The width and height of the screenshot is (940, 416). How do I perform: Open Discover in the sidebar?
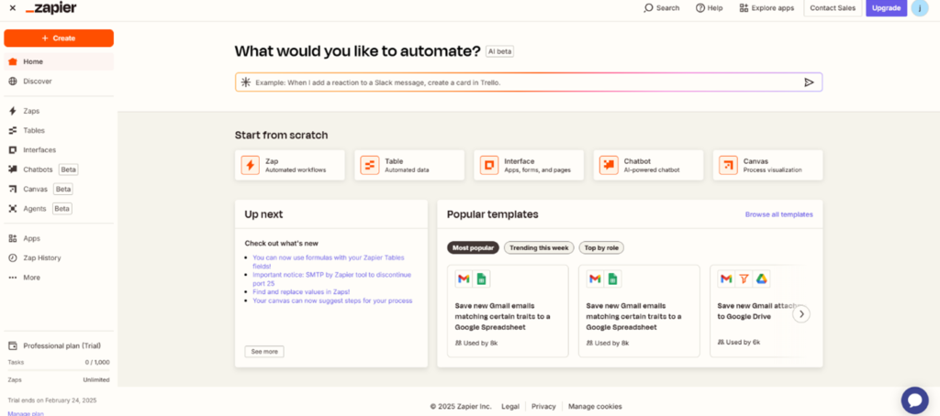[59, 82]
